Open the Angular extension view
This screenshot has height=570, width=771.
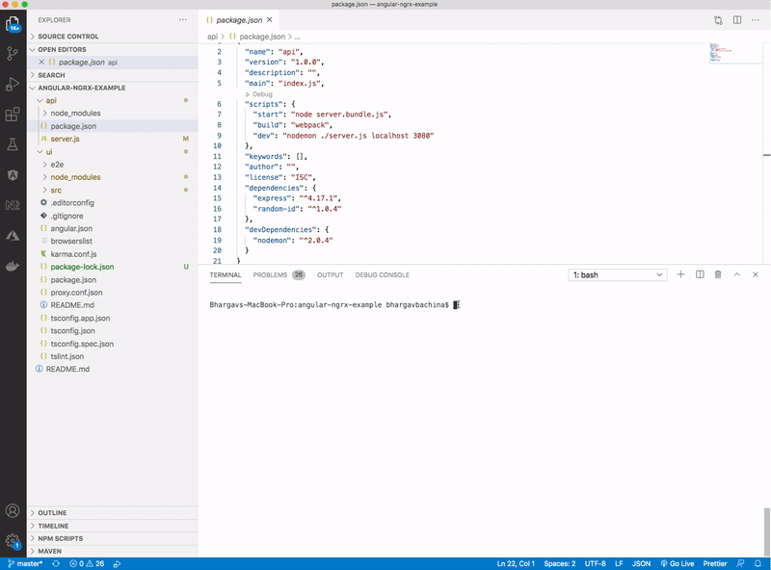tap(13, 175)
